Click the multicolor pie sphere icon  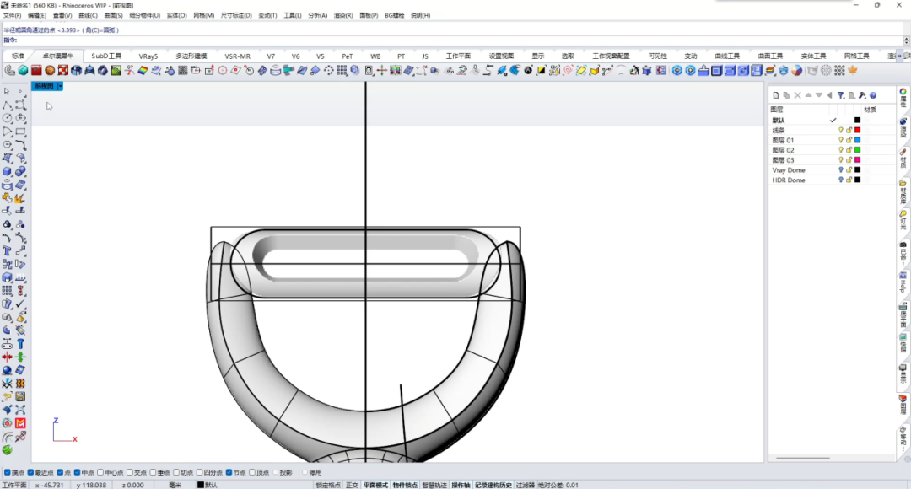pos(796,70)
